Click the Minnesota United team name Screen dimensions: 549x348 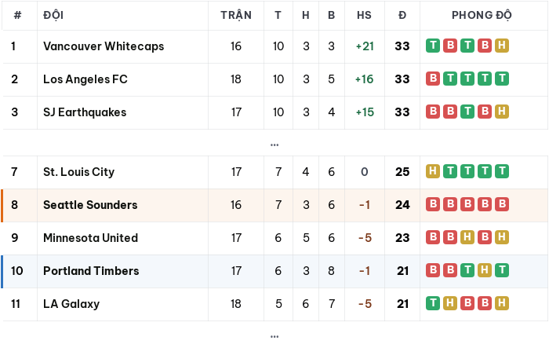click(x=91, y=237)
